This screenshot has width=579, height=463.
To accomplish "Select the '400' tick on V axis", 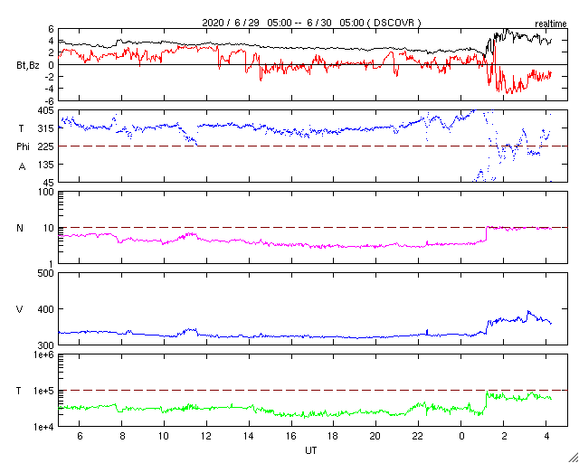I will (47, 309).
